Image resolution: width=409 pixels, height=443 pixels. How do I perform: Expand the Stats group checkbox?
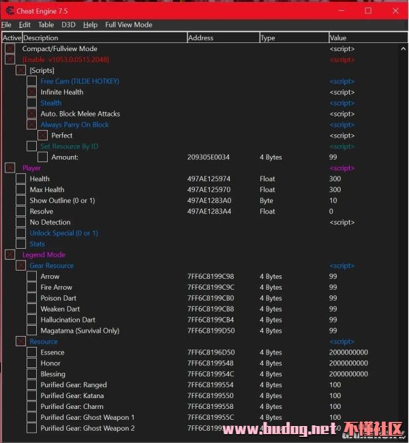(x=20, y=244)
